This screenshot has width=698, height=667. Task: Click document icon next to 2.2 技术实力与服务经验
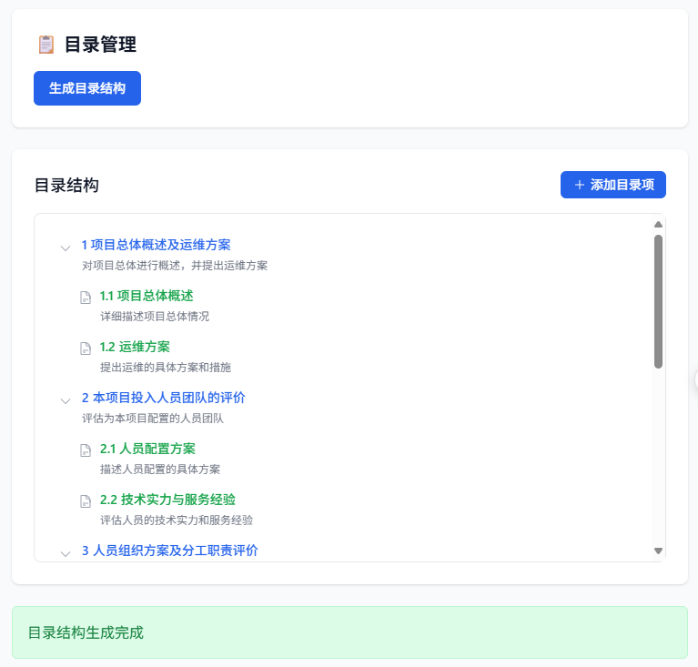pyautogui.click(x=86, y=500)
